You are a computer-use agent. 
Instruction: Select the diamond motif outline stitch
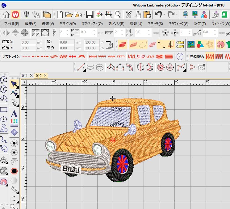[73, 56]
